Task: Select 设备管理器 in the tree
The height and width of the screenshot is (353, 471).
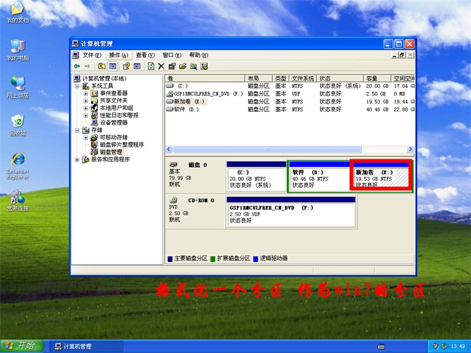Action: tap(114, 122)
